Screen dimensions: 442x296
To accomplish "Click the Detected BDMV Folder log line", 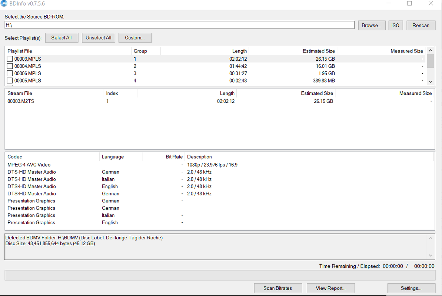I will pos(84,238).
